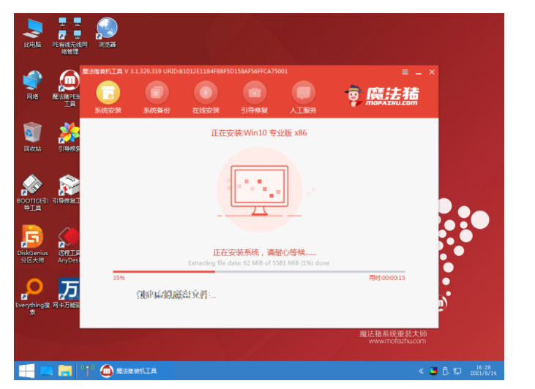Open the 引导修复 boot repair tool
The width and height of the screenshot is (535, 389).
[255, 97]
